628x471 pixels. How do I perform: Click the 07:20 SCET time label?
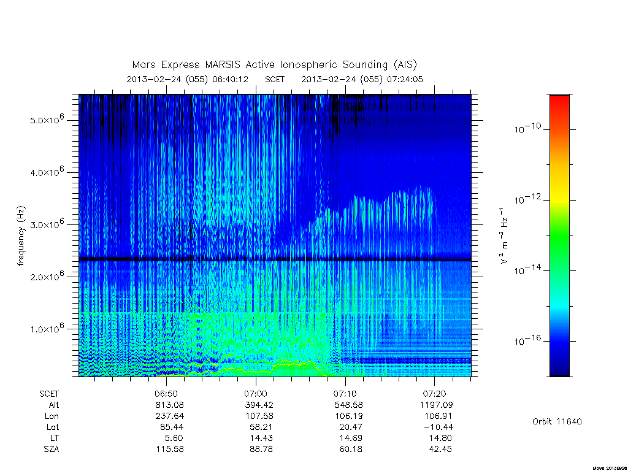[x=435, y=394]
